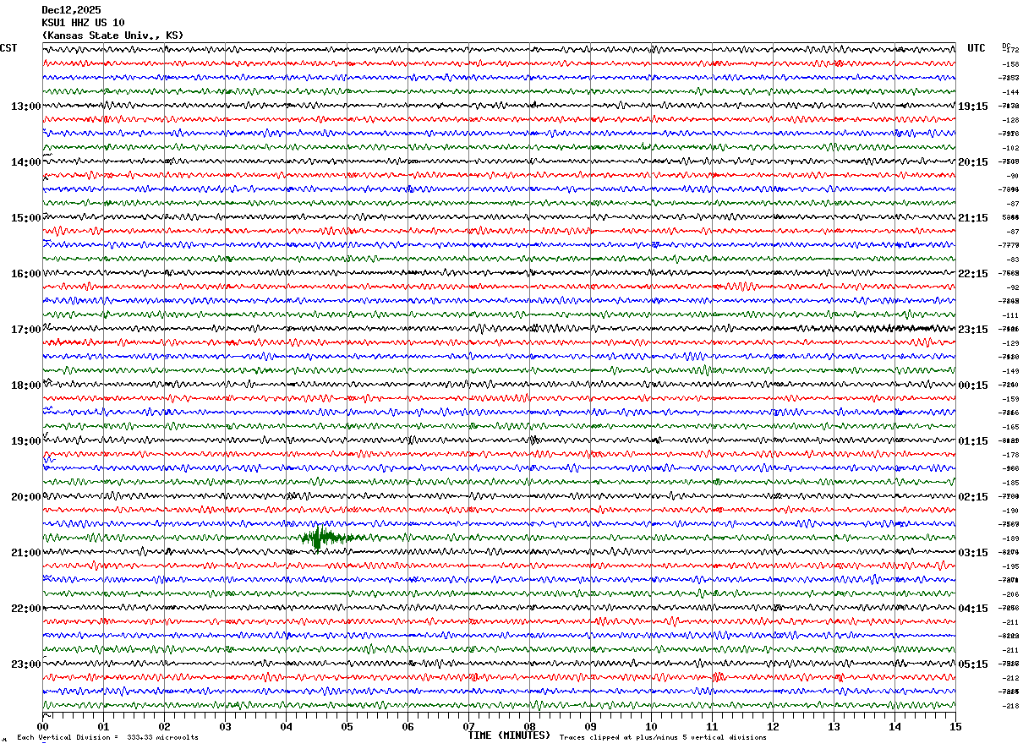
Task: Click the -218 DC offset value
Action: 1010,706
